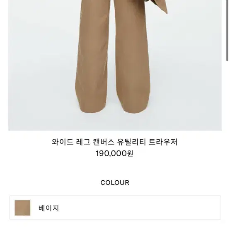Image resolution: width=230 pixels, height=230 pixels.
Task: Click the gap between the trouser legs
Action: pyautogui.click(x=112, y=73)
